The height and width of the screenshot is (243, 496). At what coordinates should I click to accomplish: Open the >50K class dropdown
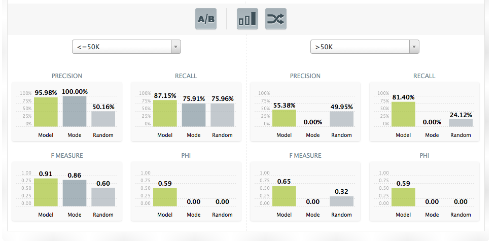pos(359,47)
